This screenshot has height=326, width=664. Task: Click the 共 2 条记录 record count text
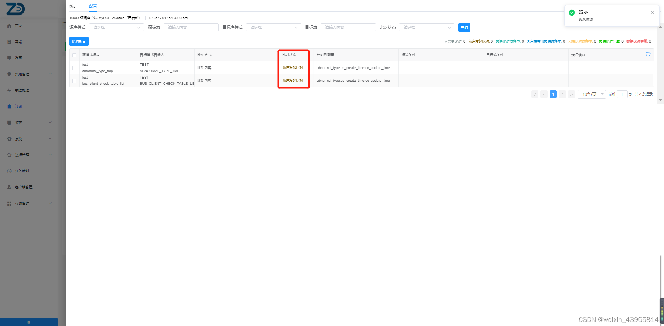(x=644, y=94)
